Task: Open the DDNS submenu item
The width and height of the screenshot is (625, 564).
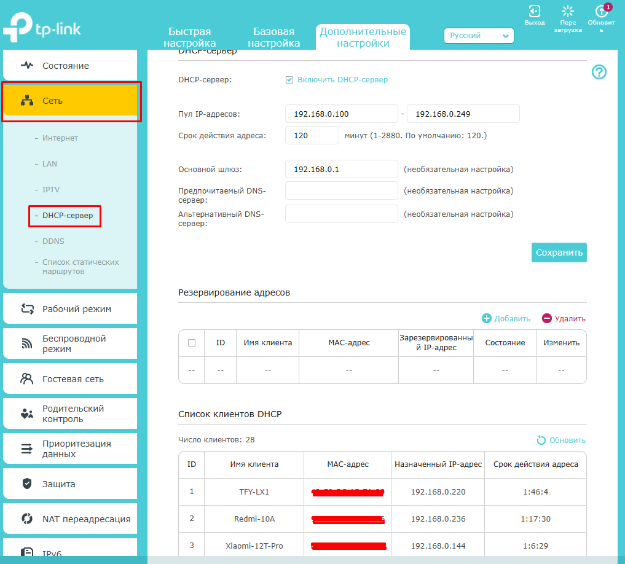Action: click(x=53, y=241)
